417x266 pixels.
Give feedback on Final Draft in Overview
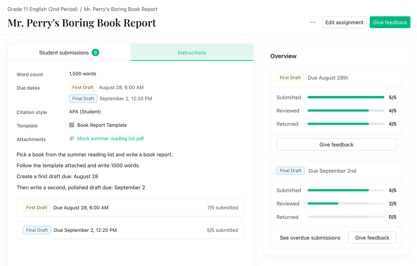(x=372, y=238)
